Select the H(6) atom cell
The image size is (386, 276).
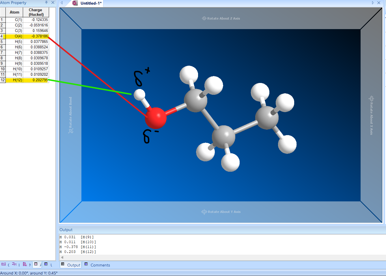[x=14, y=47]
